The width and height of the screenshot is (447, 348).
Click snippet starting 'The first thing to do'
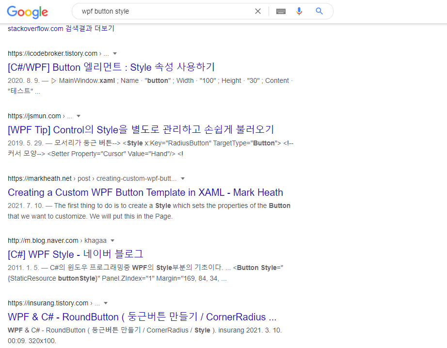coord(149,211)
